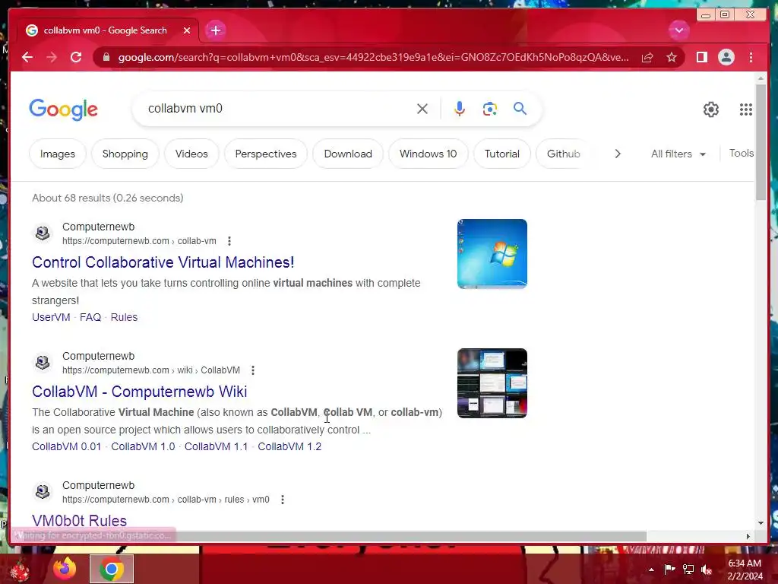
Task: Open the CollabVM 1.0 sitelink
Action: (x=143, y=446)
